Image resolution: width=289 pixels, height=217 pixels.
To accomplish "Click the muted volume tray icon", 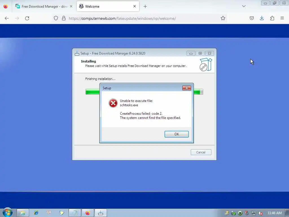I will coord(260,213).
